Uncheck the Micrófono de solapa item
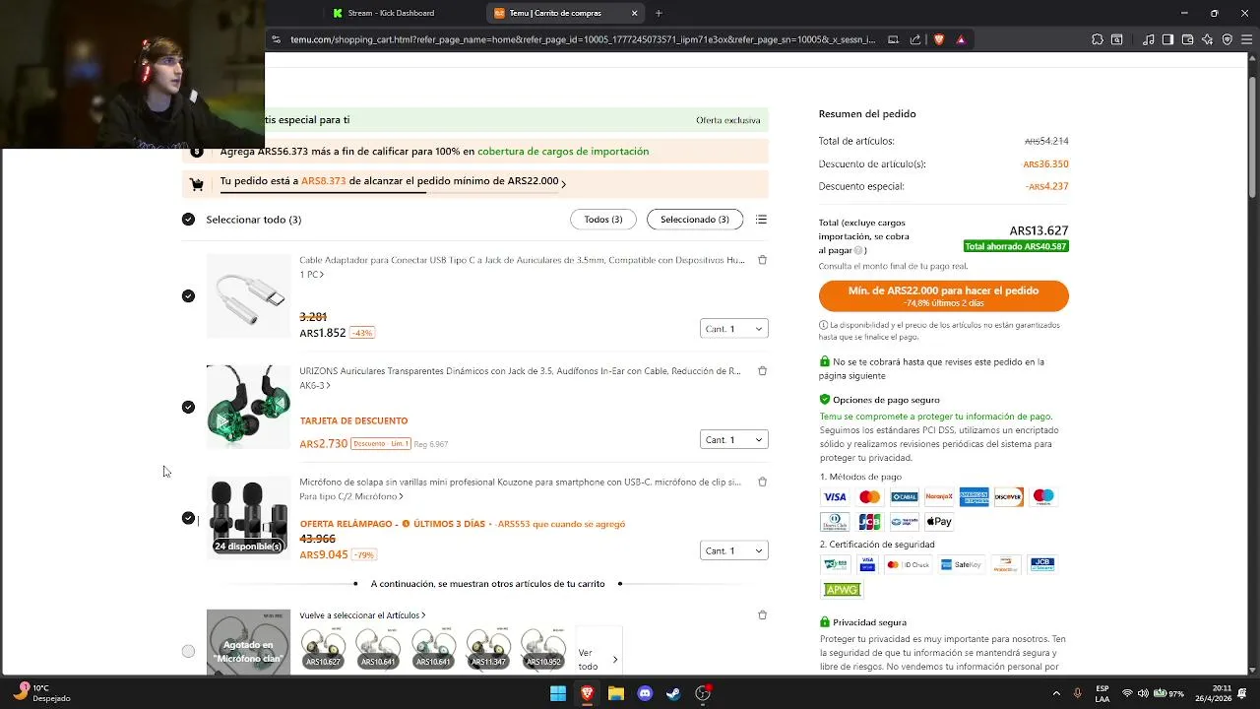Screen dimensions: 1260x709 coord(188,518)
